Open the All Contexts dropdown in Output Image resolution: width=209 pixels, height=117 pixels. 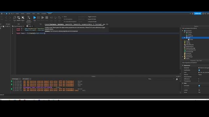tap(27, 79)
